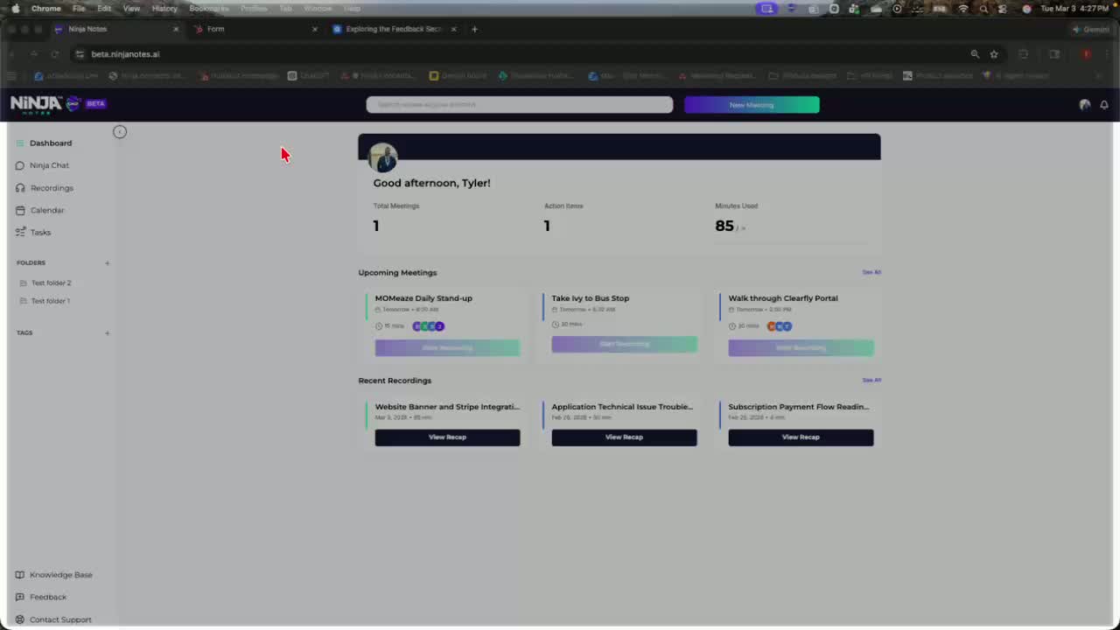The height and width of the screenshot is (630, 1120).
Task: Open the Walk through Clearfly Portal meeting title
Action: tap(783, 298)
